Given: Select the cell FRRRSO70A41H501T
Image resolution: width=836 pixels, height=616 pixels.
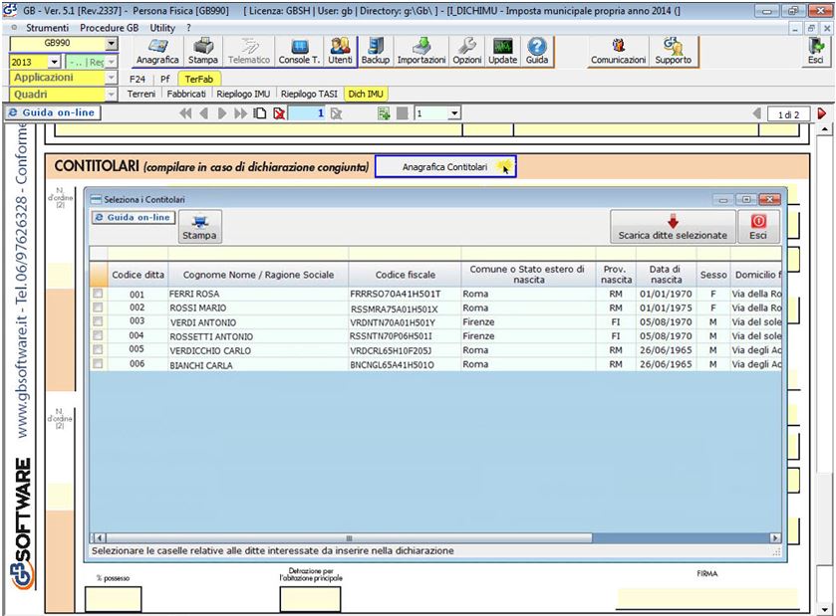Looking at the screenshot, I should coord(406,294).
